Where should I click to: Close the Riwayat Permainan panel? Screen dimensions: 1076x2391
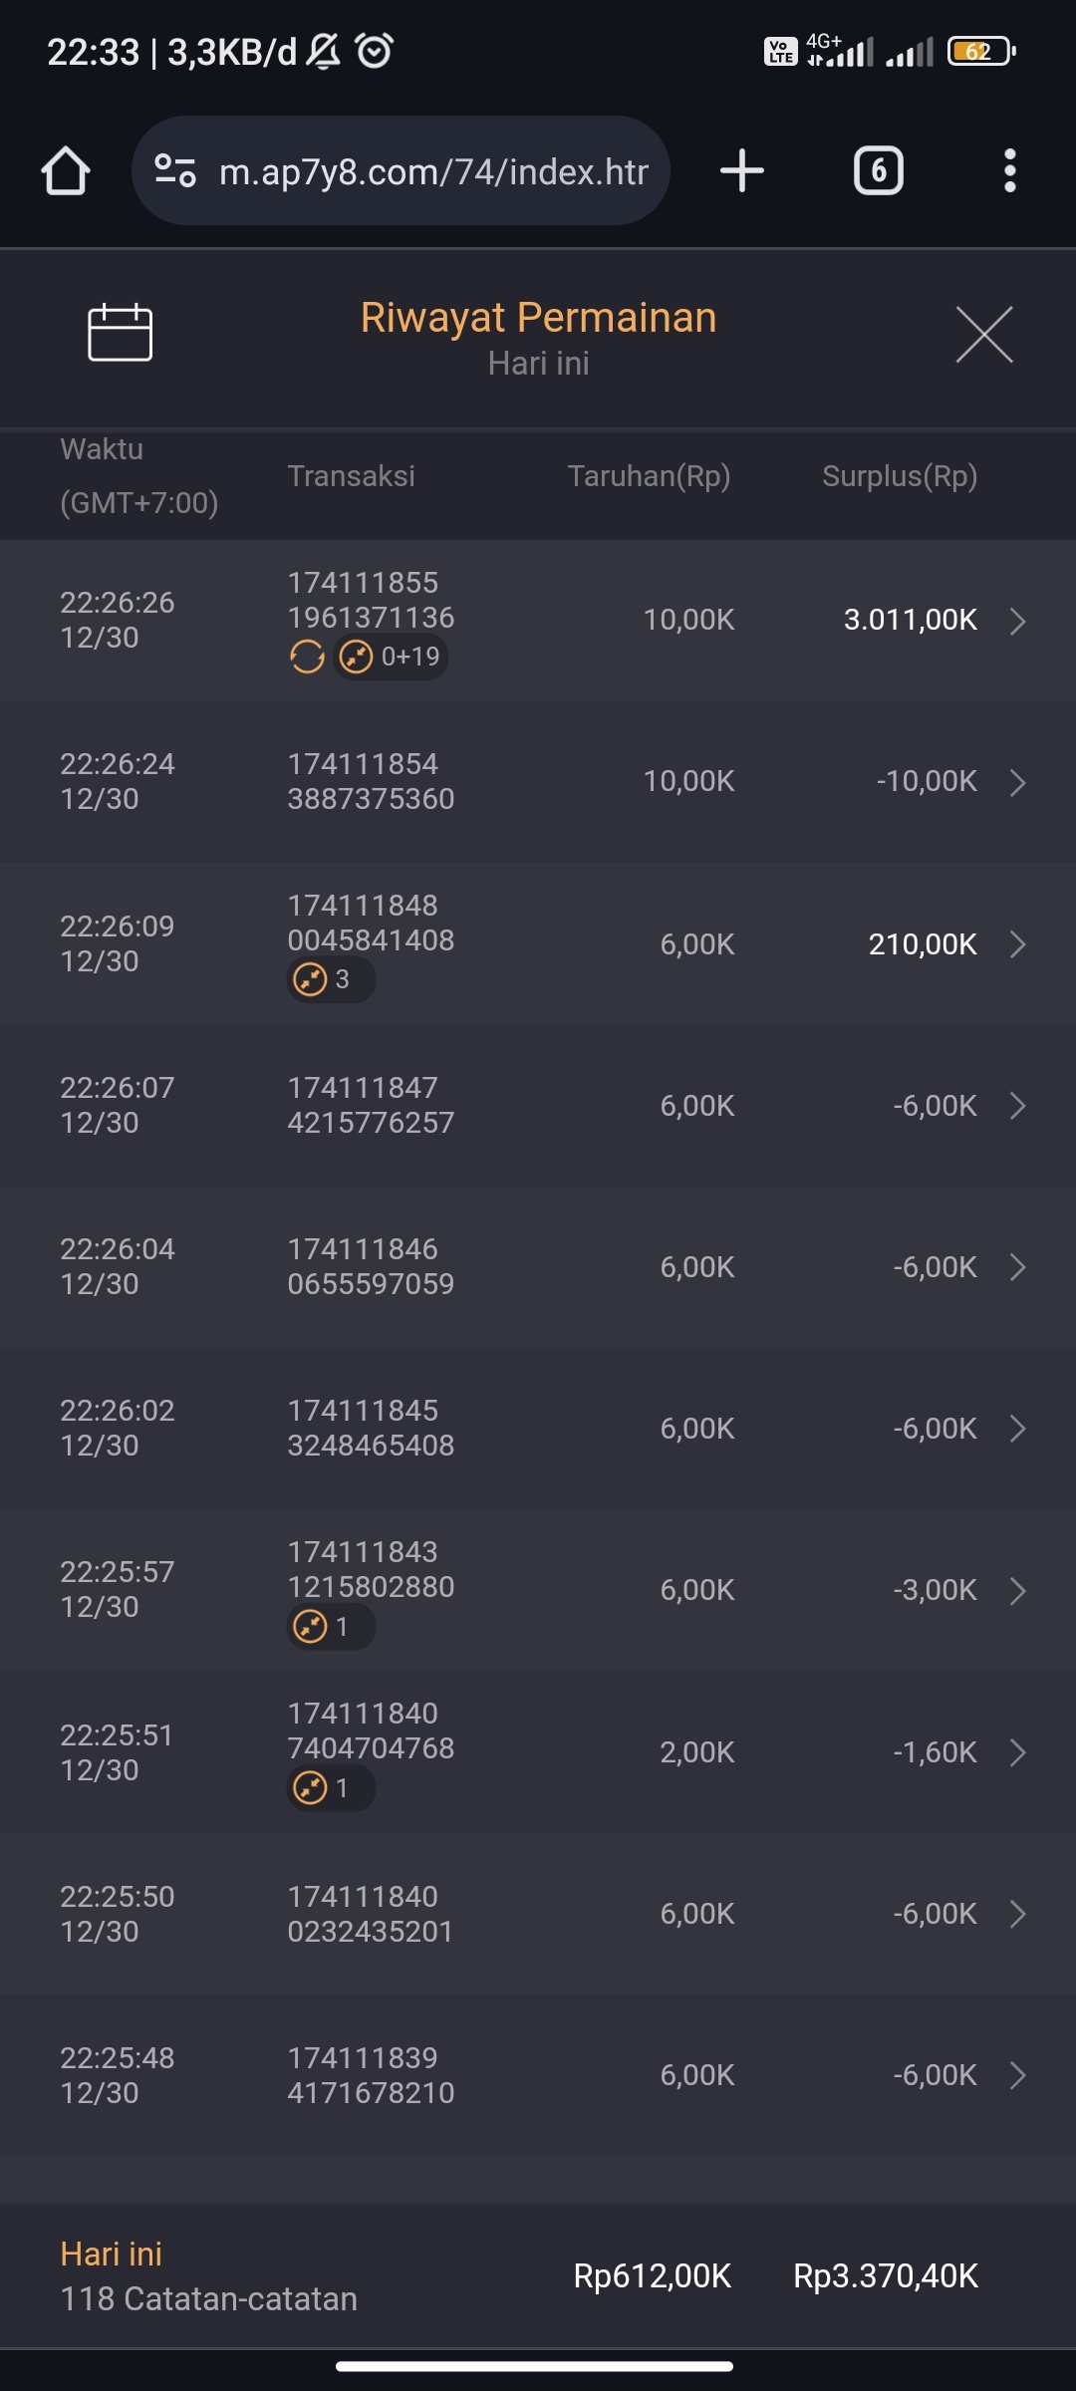pyautogui.click(x=983, y=335)
